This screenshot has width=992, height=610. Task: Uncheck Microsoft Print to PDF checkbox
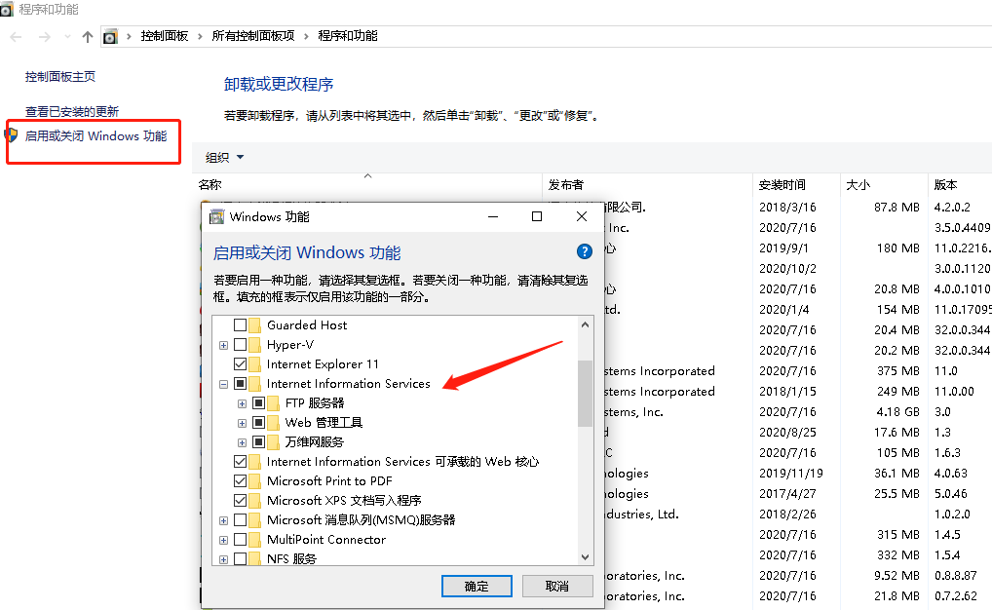[x=241, y=481]
